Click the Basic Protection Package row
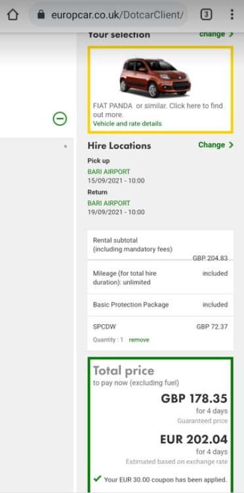 pyautogui.click(x=160, y=305)
